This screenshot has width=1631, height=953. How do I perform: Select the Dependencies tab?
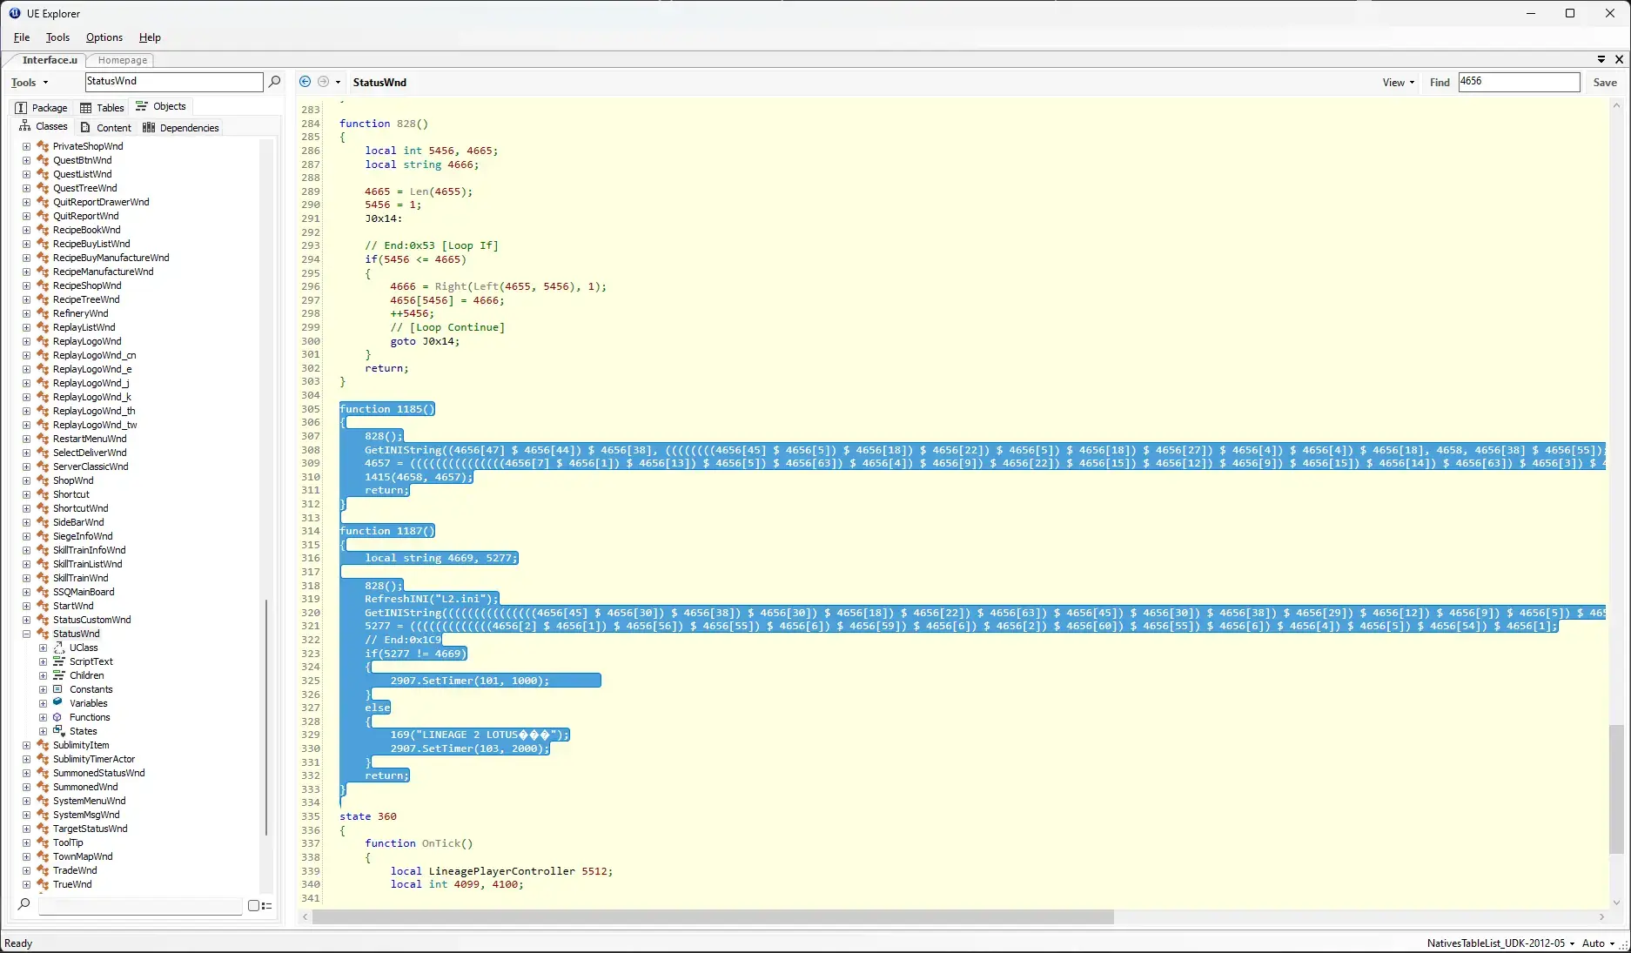pos(181,128)
